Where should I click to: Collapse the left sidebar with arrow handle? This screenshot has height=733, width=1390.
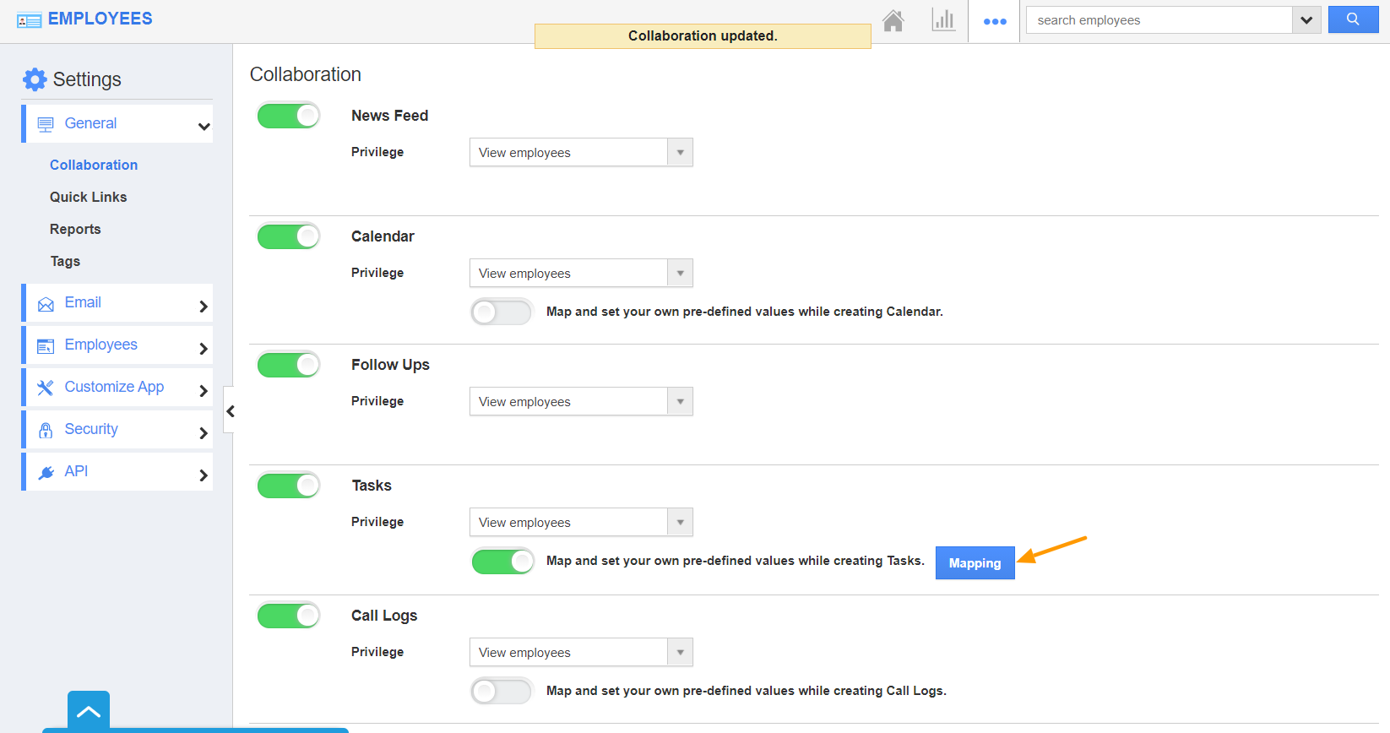tap(230, 411)
